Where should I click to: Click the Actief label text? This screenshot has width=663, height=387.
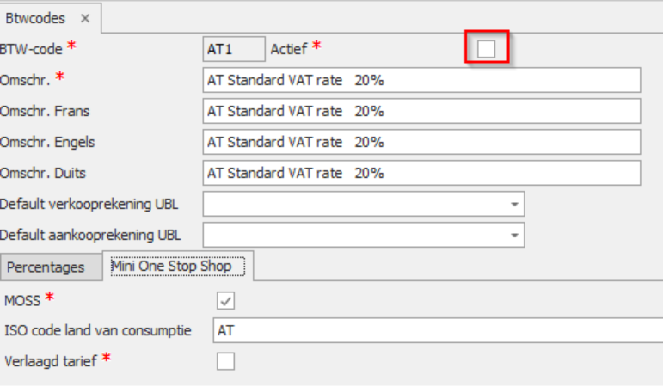[x=289, y=49]
